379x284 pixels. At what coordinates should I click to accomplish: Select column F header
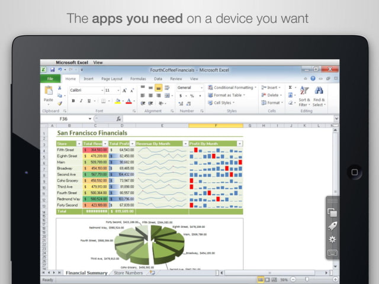click(216, 125)
